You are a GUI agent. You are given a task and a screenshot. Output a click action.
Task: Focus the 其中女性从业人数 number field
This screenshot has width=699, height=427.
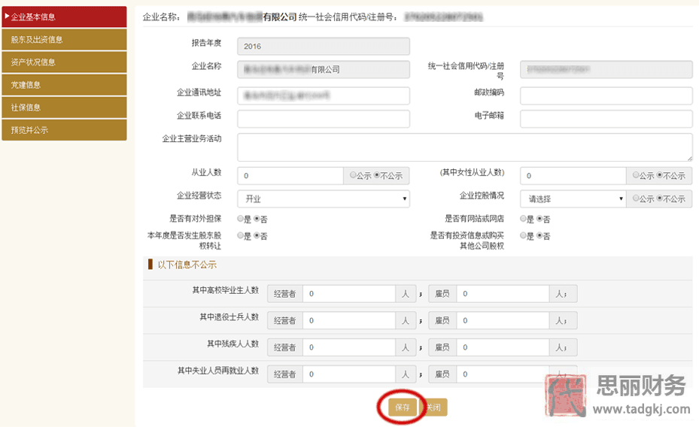pyautogui.click(x=573, y=176)
